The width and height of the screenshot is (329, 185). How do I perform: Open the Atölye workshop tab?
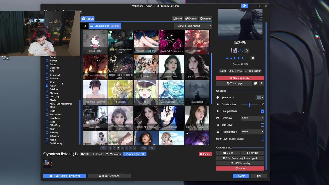pos(88,19)
